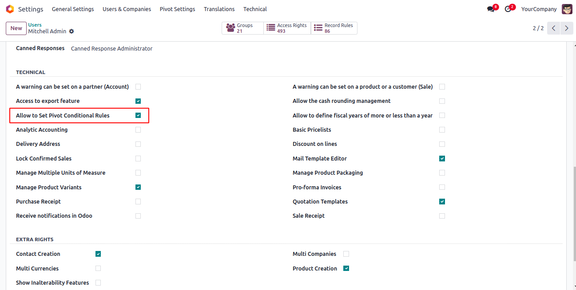Open the conversations chat icon
Viewport: 576px width, 290px height.
(491, 9)
